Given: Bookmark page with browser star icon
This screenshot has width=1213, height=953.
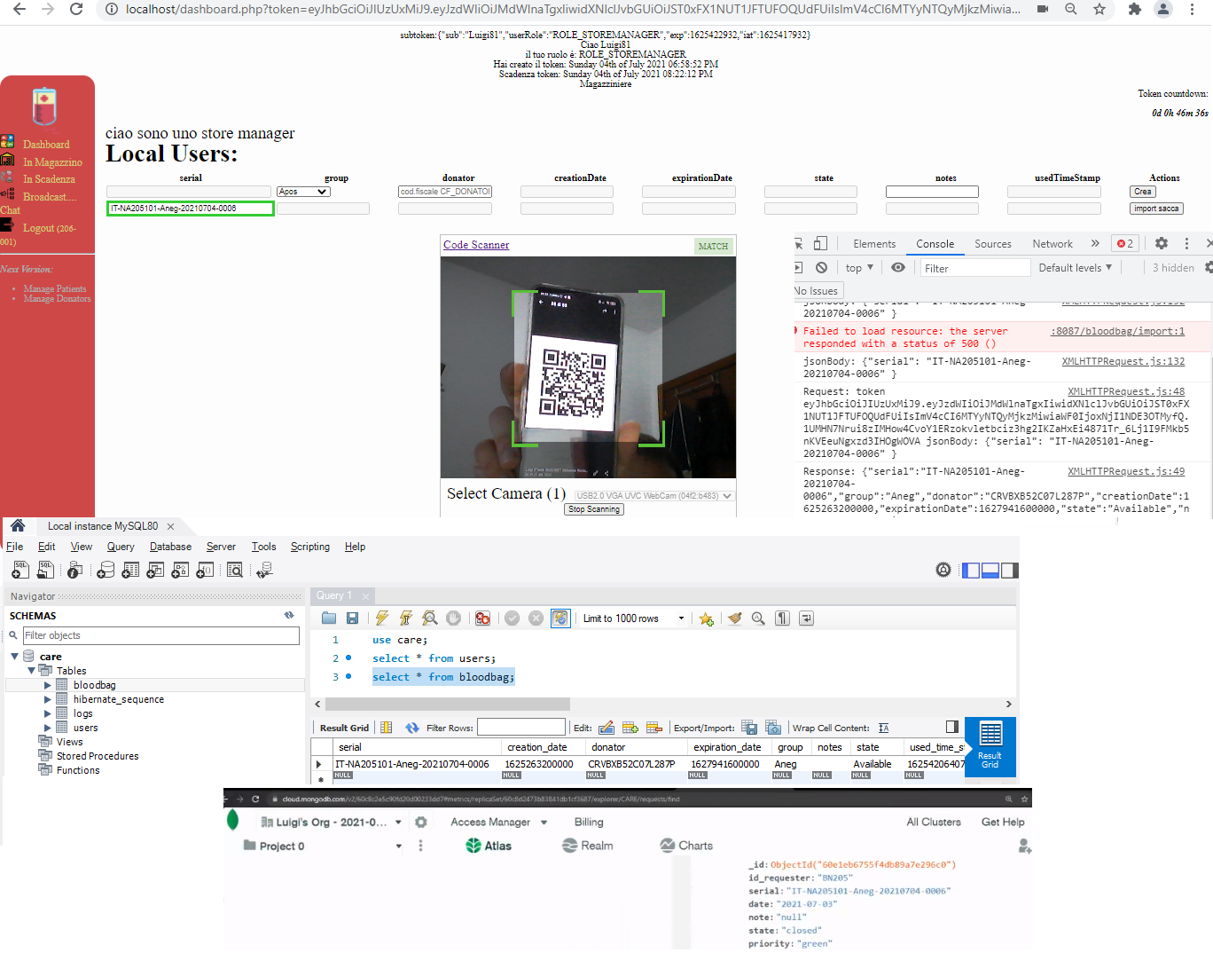Looking at the screenshot, I should click(1100, 9).
